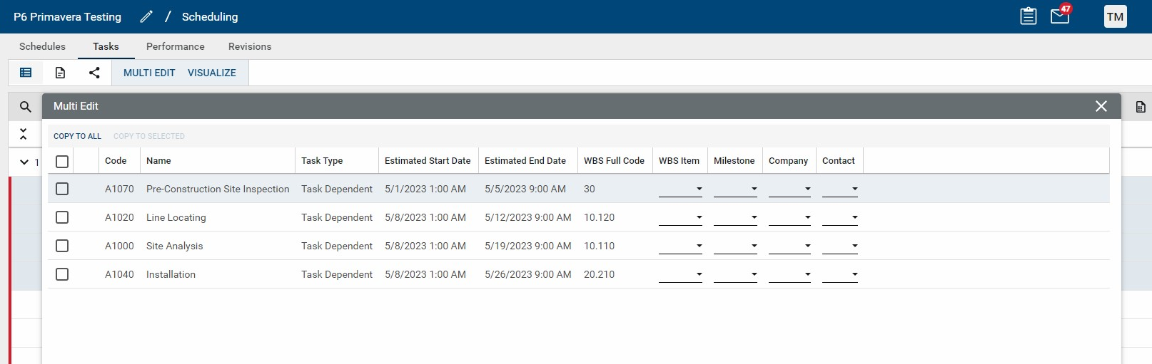This screenshot has width=1152, height=364.
Task: Click the collapse rows arrows icon
Action: (24, 134)
